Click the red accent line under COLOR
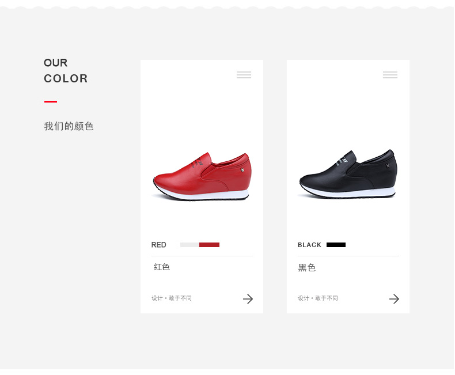The image size is (455, 375). tap(51, 101)
